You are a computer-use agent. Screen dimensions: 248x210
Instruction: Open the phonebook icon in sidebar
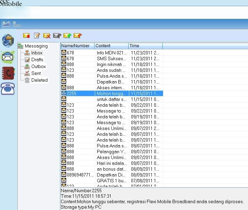pyautogui.click(x=8, y=73)
